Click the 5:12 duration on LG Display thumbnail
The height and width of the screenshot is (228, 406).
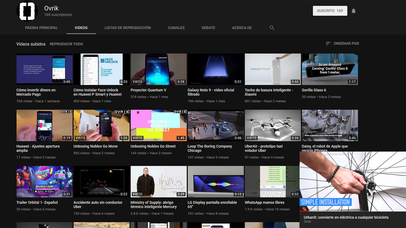tap(238, 194)
